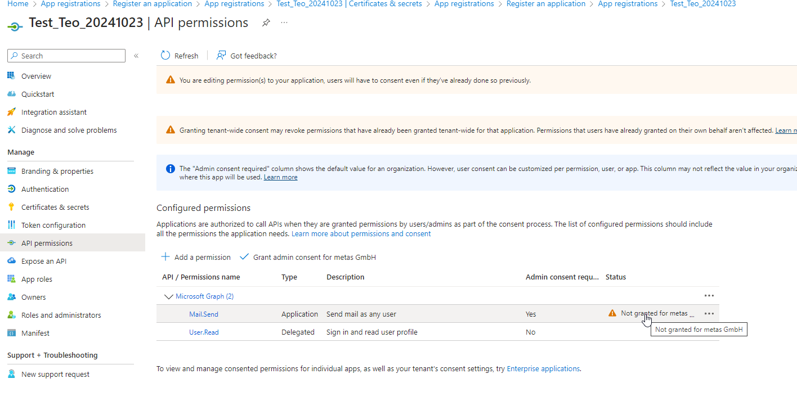797x410 pixels.
Task: Open the ellipsis menu next to page title
Action: tap(284, 22)
